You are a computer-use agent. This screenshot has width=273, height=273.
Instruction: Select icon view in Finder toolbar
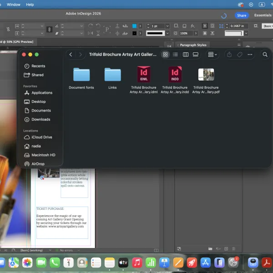coord(165,55)
